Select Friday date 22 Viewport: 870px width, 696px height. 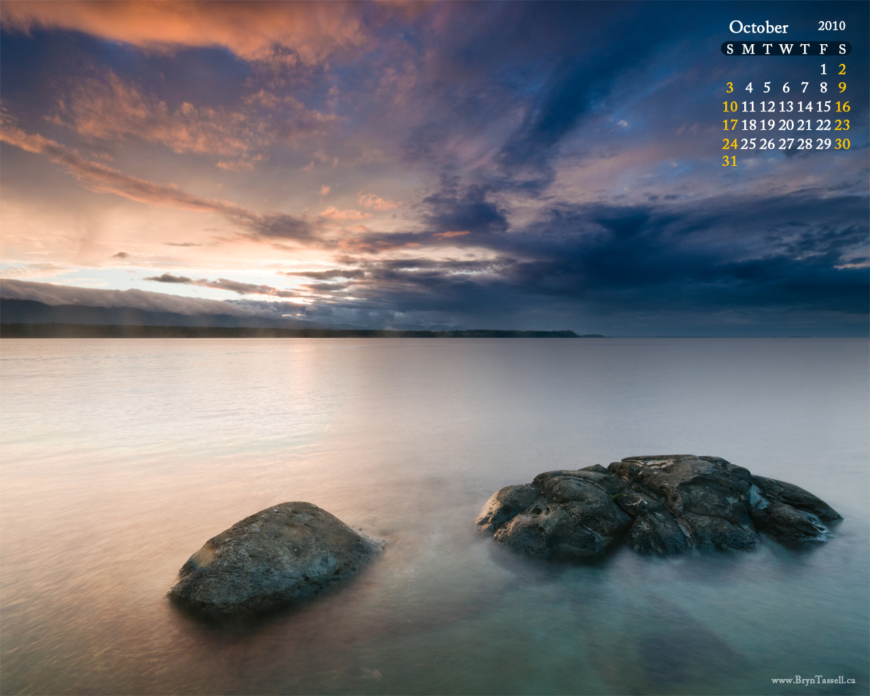coord(823,125)
